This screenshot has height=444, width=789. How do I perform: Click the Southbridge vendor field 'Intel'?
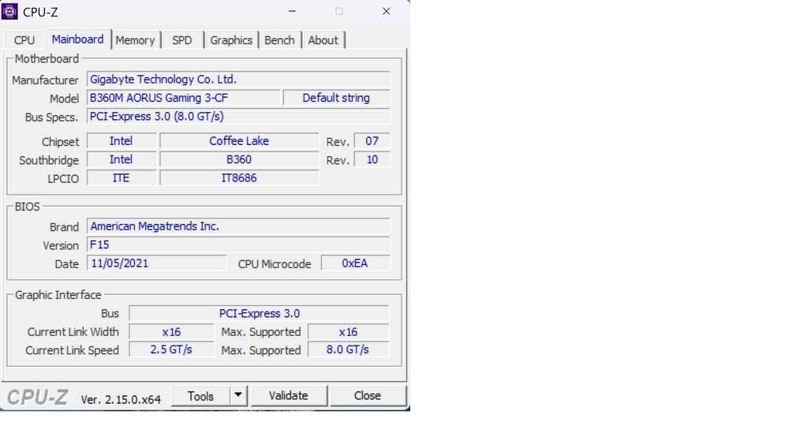pyautogui.click(x=122, y=159)
